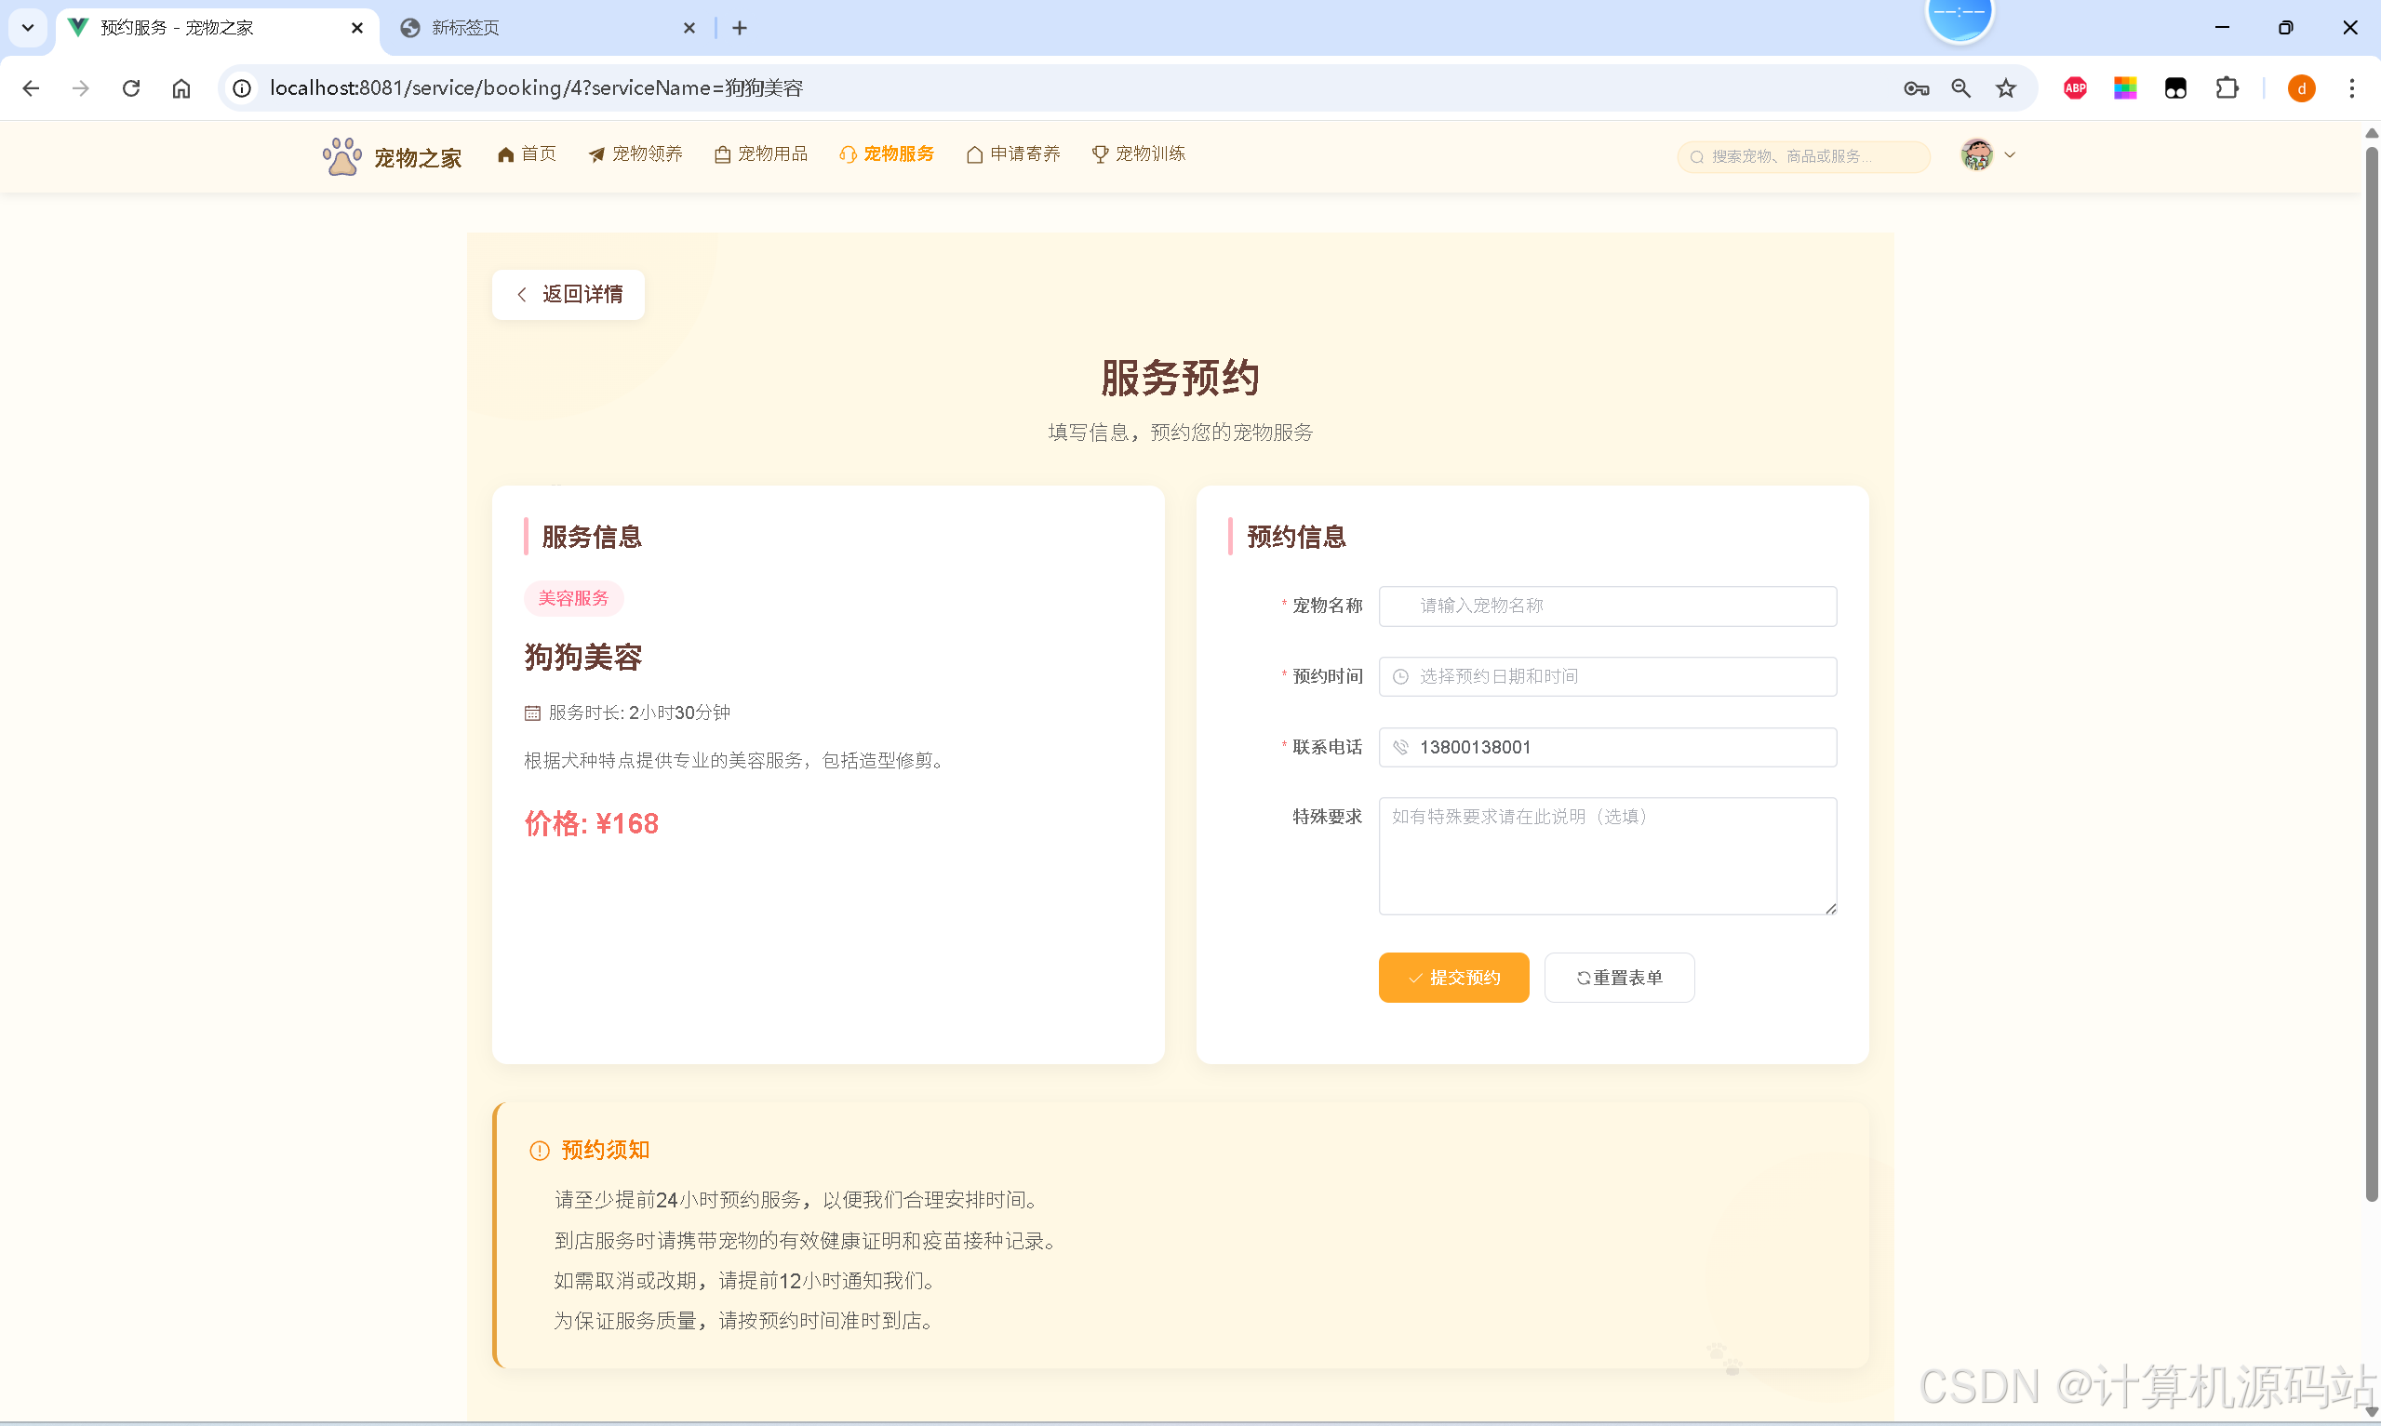Close the 新标签页 tab
Viewport: 2381px width, 1426px height.
689,28
